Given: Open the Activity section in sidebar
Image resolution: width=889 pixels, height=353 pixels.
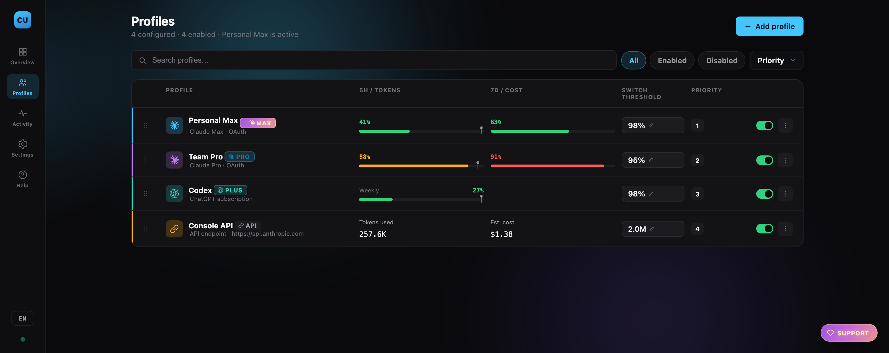Looking at the screenshot, I should point(23,118).
